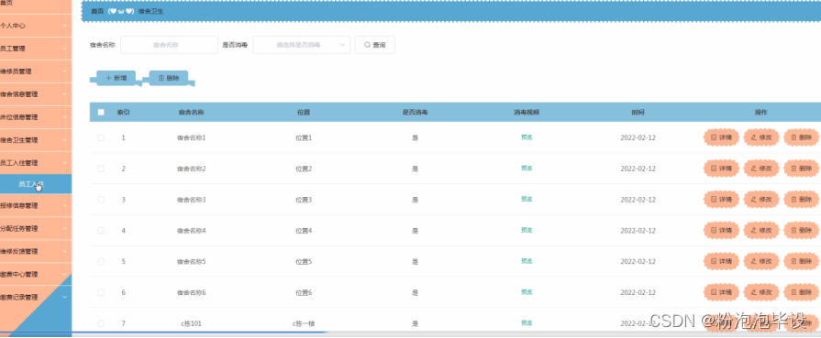This screenshot has height=338, width=821.
Task: Click the c栋101 cell
Action: tap(191, 323)
